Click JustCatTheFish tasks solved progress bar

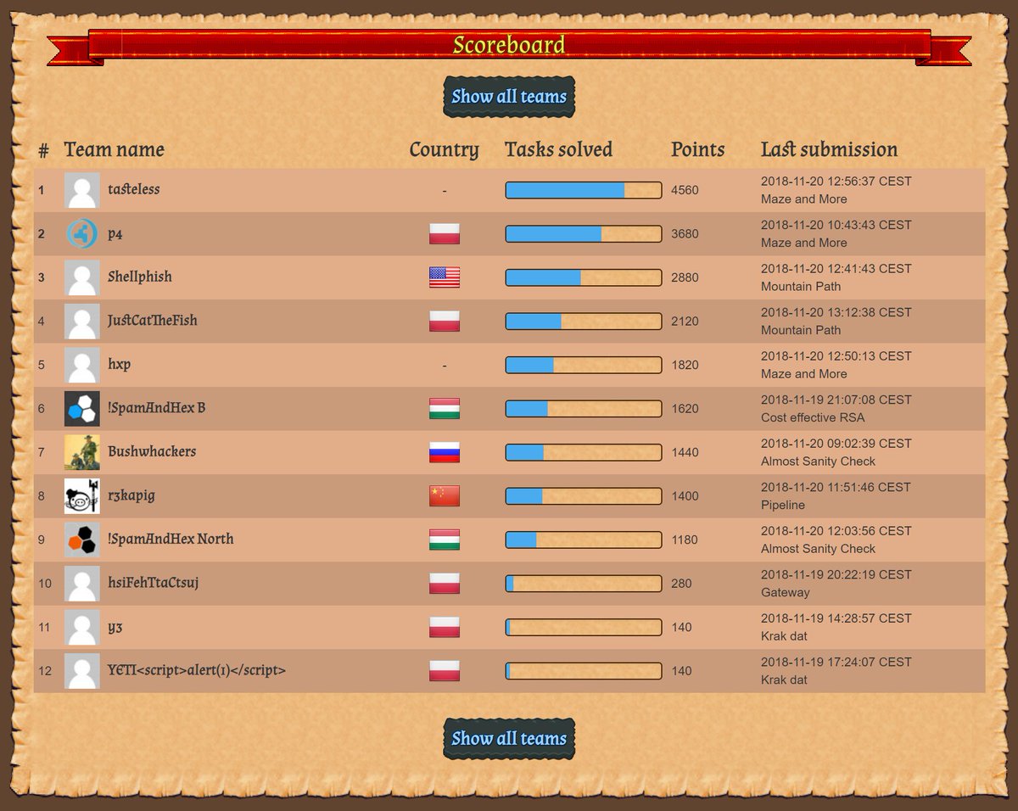[x=584, y=321]
